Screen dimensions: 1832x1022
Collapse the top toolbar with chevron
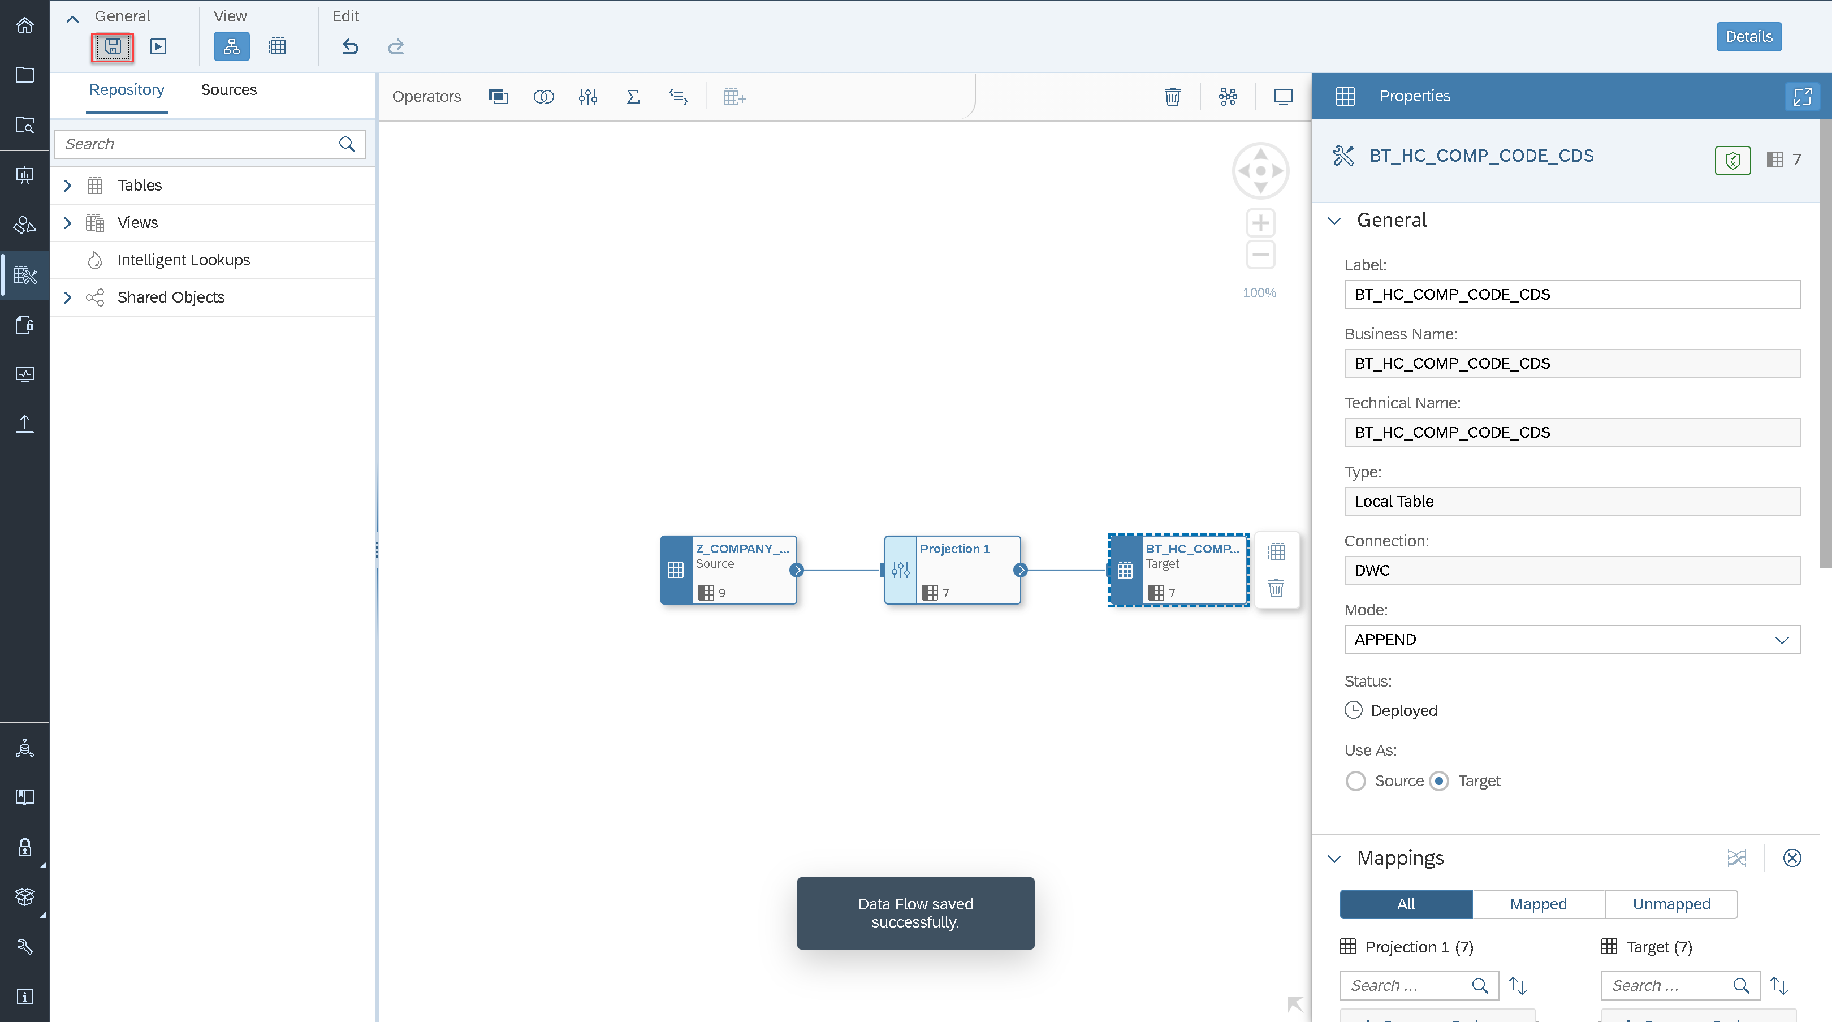72,19
